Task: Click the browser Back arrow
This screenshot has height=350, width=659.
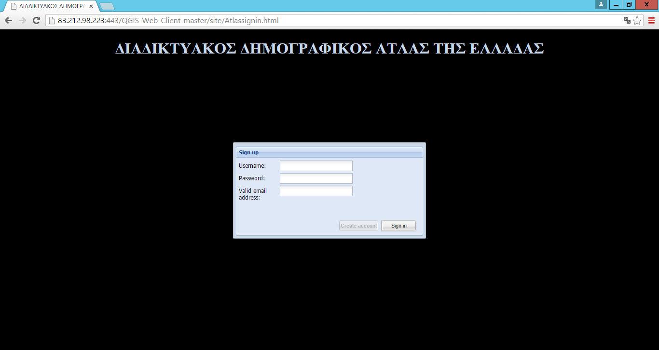Action: tap(8, 21)
